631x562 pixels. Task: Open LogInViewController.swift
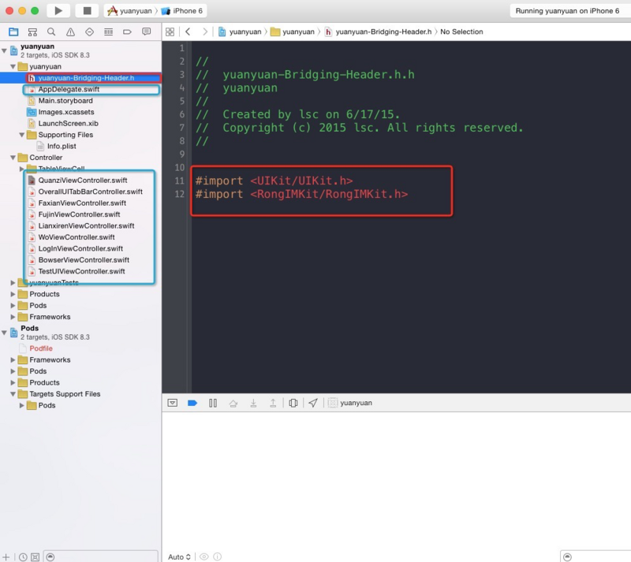80,248
